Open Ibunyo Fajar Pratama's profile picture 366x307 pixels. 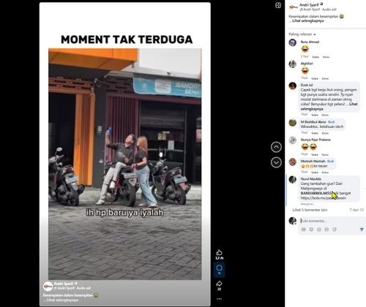point(293,140)
